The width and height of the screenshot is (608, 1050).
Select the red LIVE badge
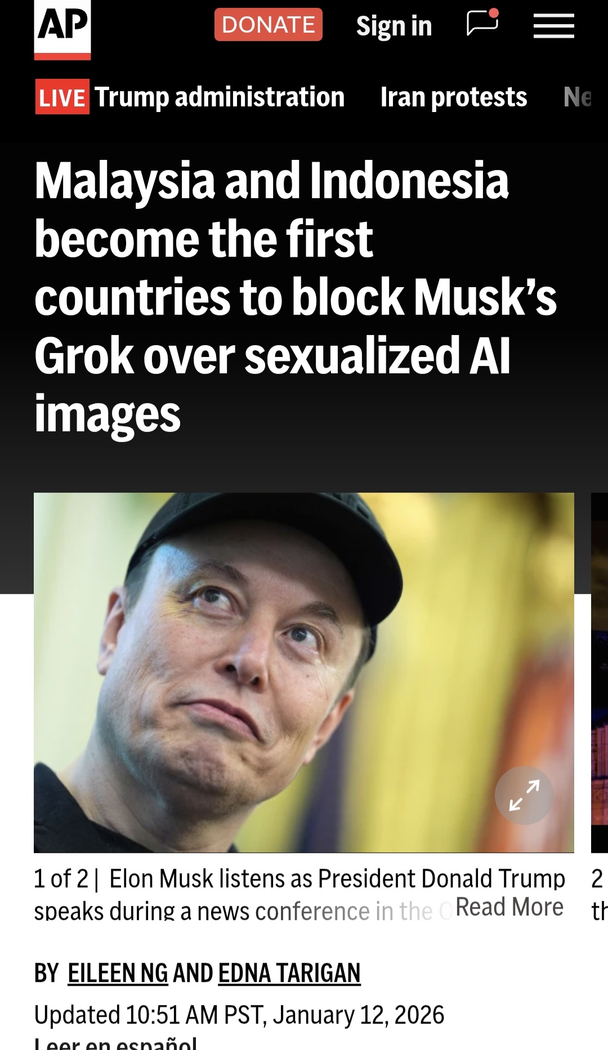click(x=62, y=97)
